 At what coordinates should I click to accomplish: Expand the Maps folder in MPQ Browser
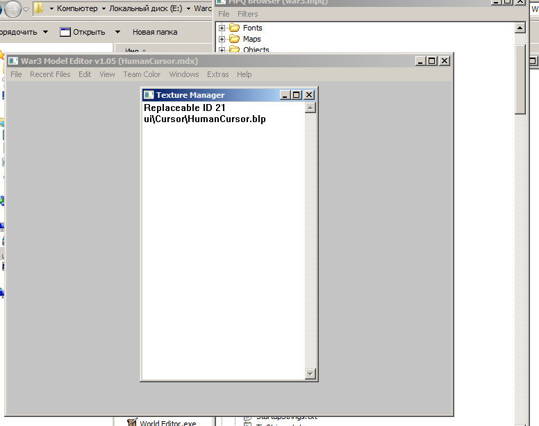222,39
